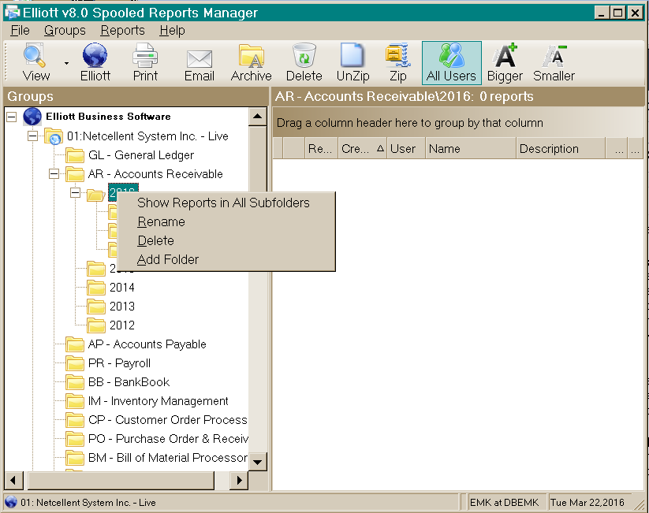The width and height of the screenshot is (649, 513).
Task: Click the Zip toolbar icon
Action: point(398,63)
